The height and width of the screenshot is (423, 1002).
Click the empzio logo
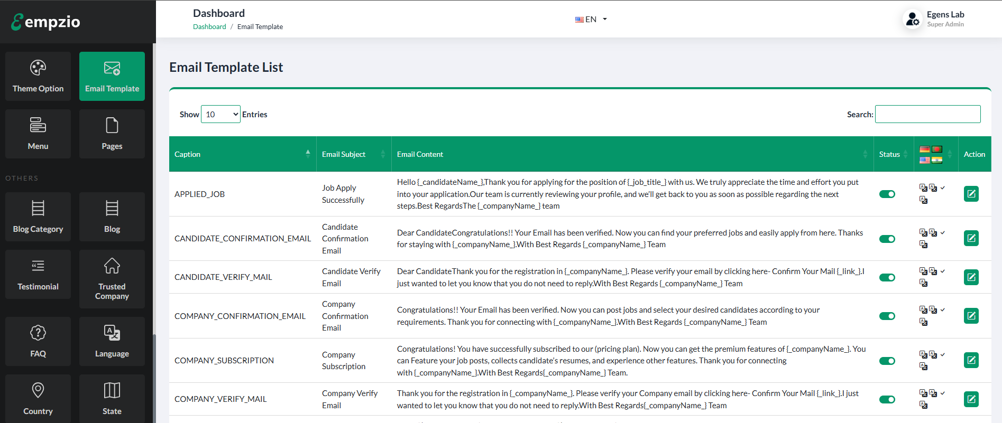click(x=46, y=22)
